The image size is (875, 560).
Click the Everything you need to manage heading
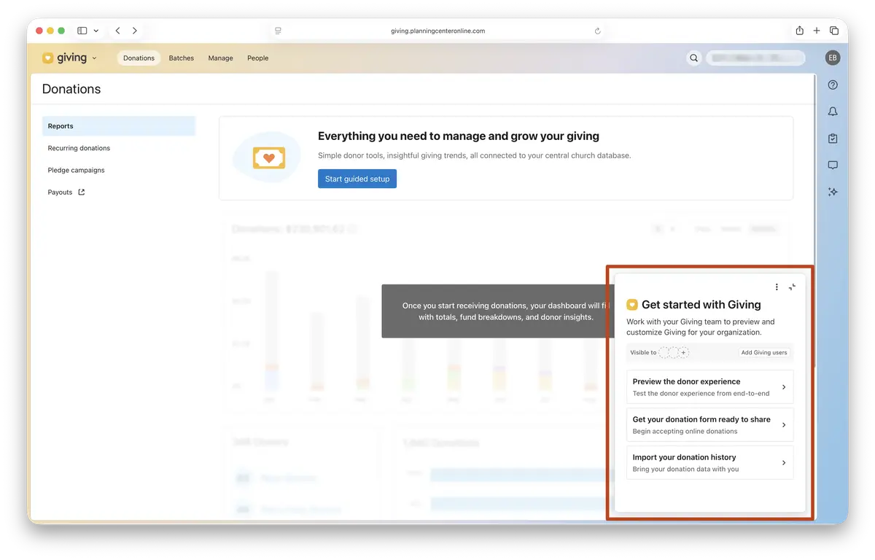tap(459, 136)
